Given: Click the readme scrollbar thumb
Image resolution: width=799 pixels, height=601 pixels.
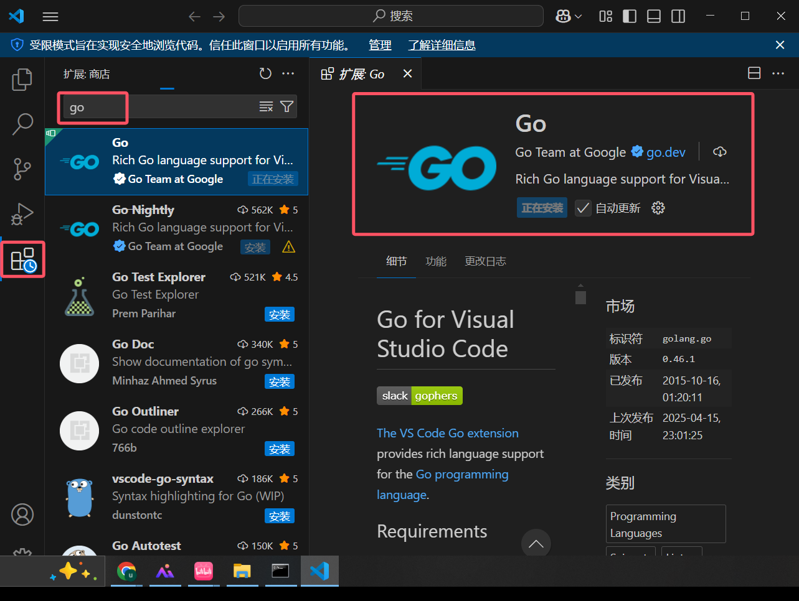Looking at the screenshot, I should (x=580, y=297).
